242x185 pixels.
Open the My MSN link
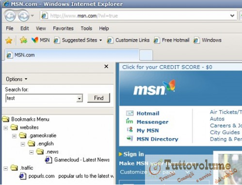[148, 130]
